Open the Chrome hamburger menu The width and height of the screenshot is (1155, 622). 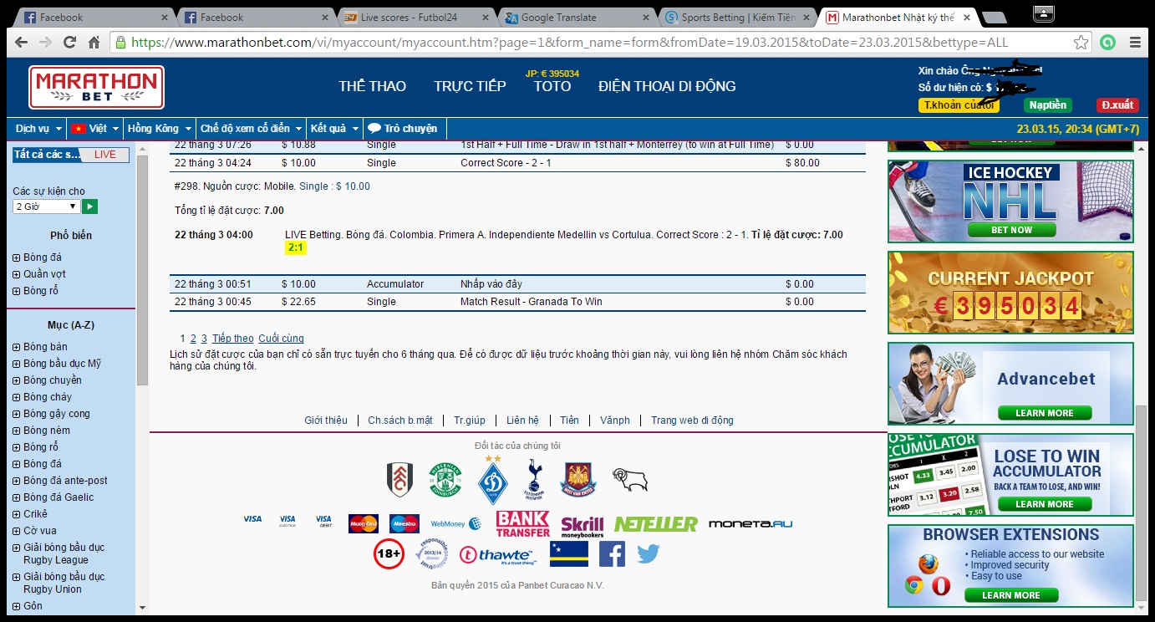pos(1135,43)
